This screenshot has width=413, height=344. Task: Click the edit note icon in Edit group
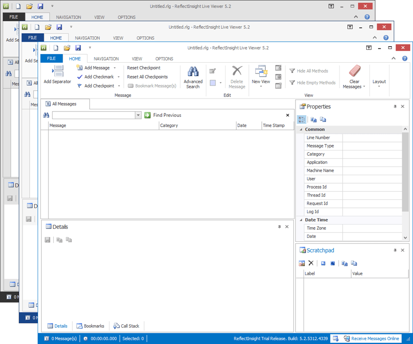(213, 71)
